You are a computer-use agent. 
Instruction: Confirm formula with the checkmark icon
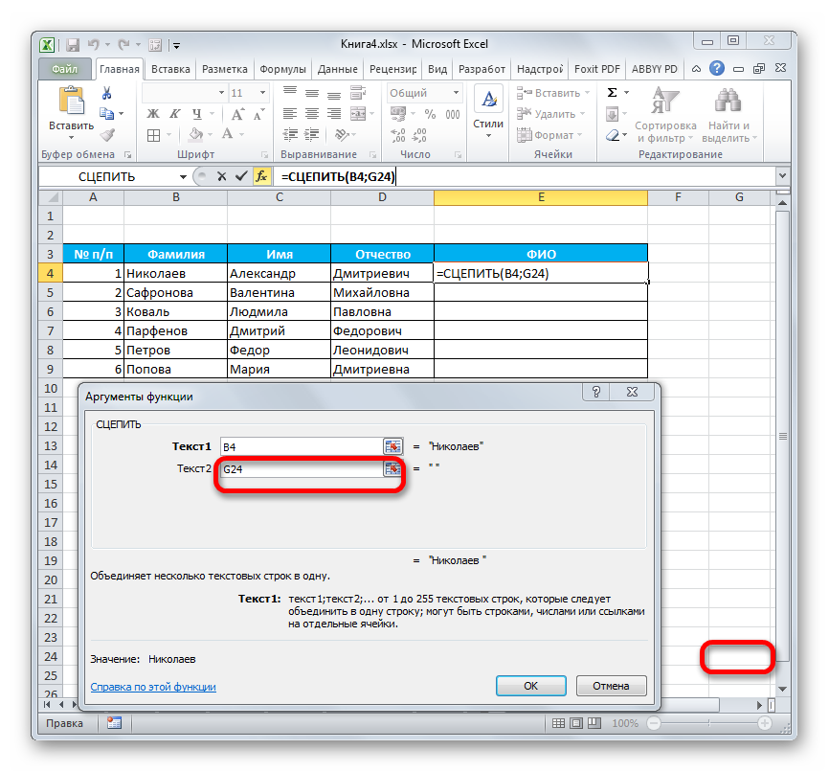(x=240, y=176)
